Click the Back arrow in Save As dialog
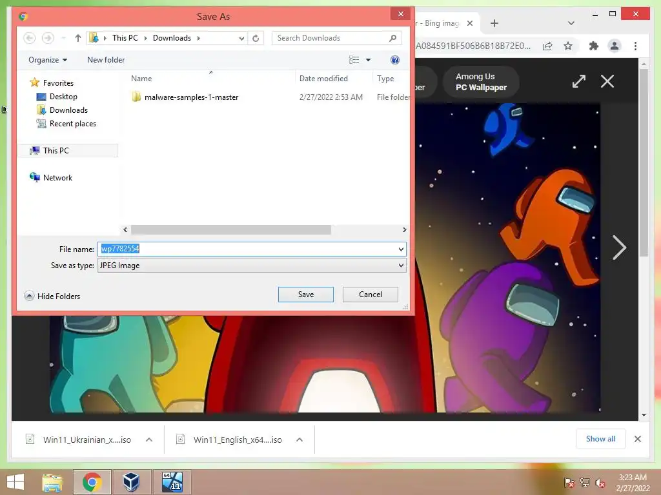661x495 pixels. [29, 38]
